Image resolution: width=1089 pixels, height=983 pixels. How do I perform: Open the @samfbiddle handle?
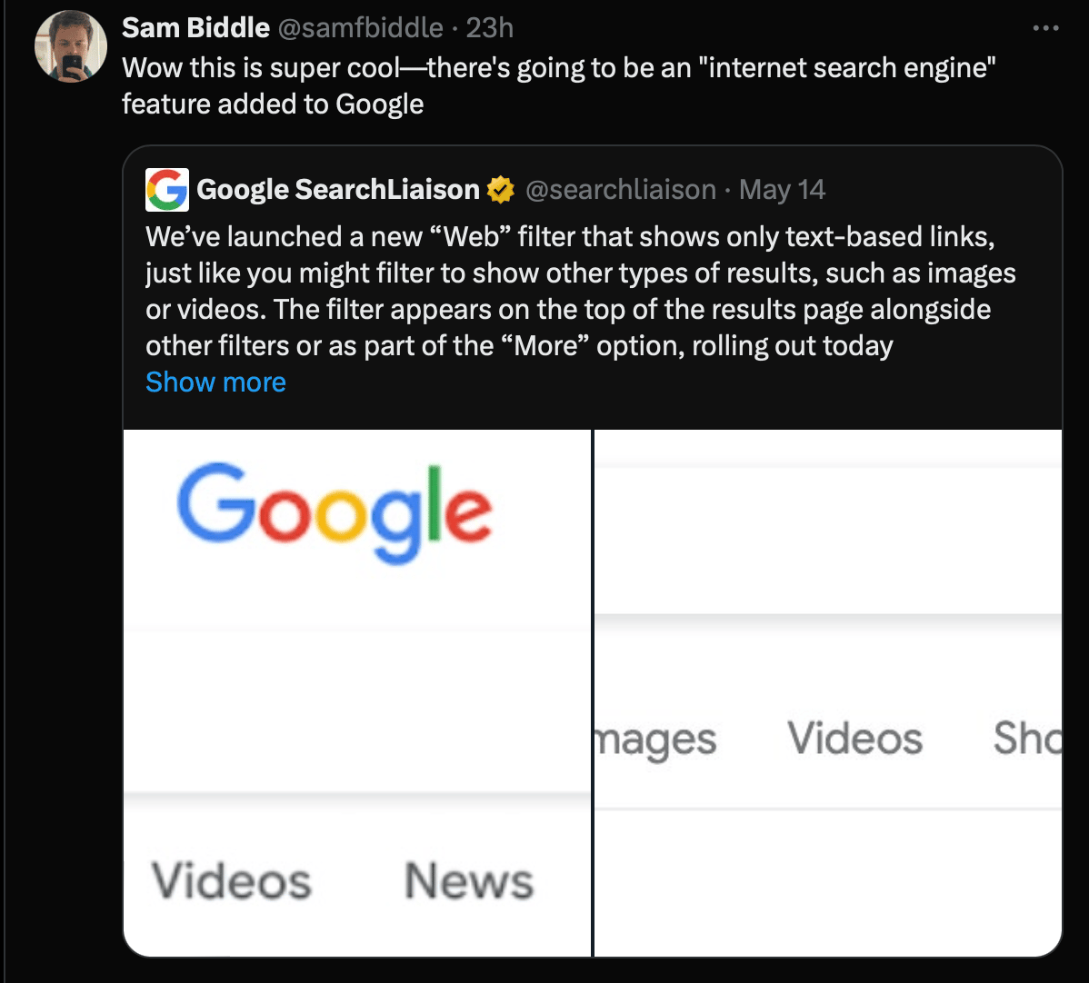pyautogui.click(x=360, y=28)
